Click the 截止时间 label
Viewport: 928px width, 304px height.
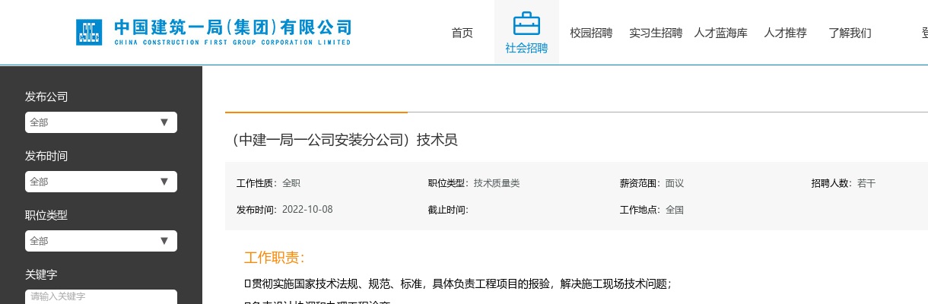point(448,210)
